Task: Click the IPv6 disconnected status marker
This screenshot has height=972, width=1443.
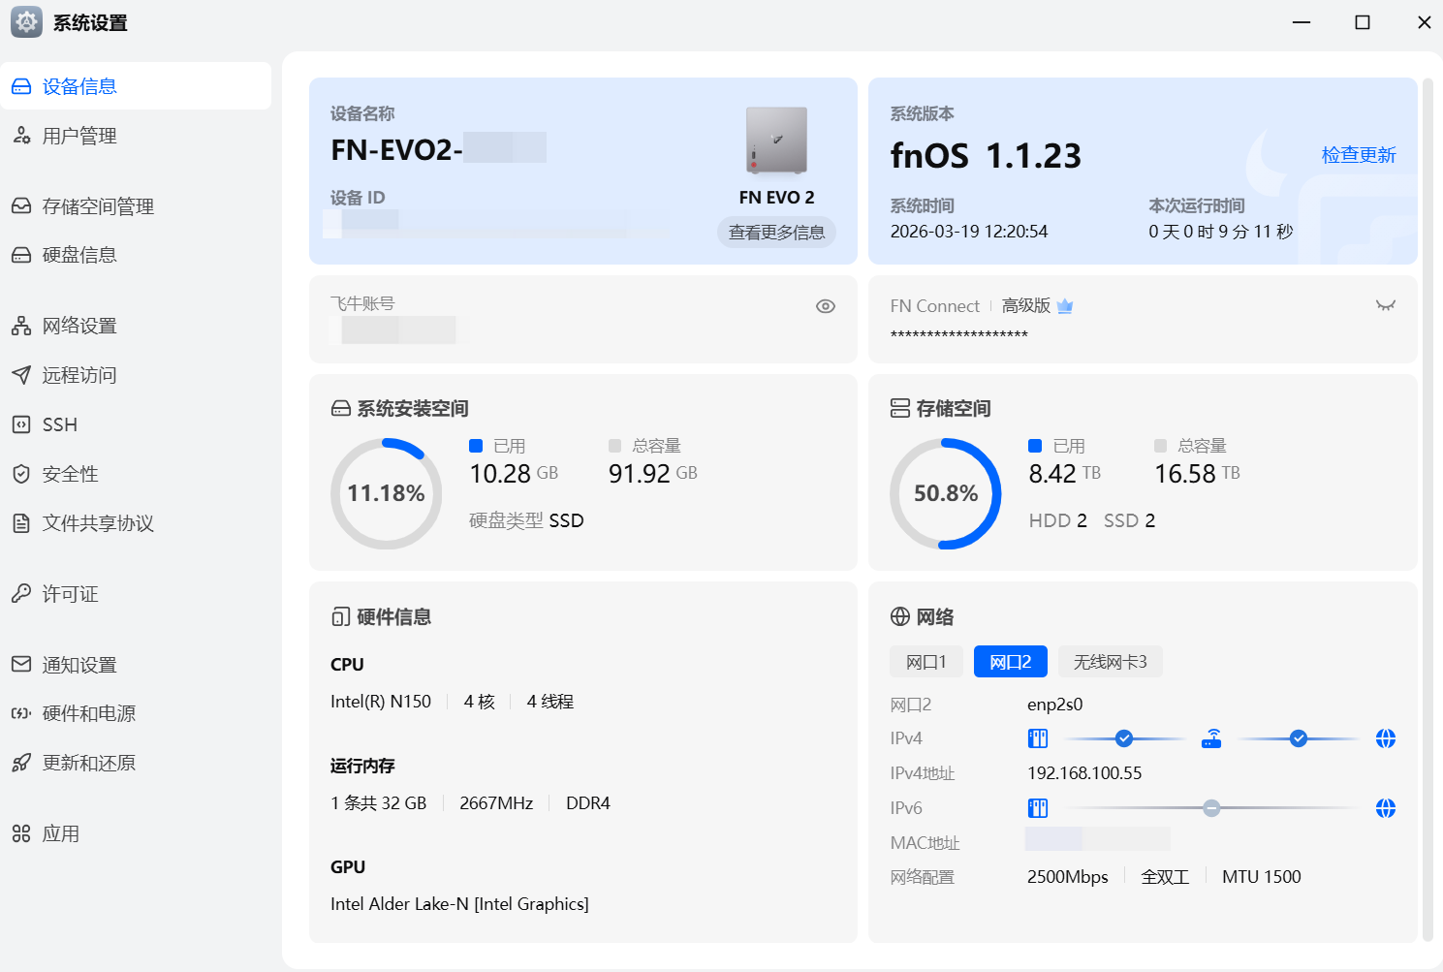Action: [x=1211, y=808]
